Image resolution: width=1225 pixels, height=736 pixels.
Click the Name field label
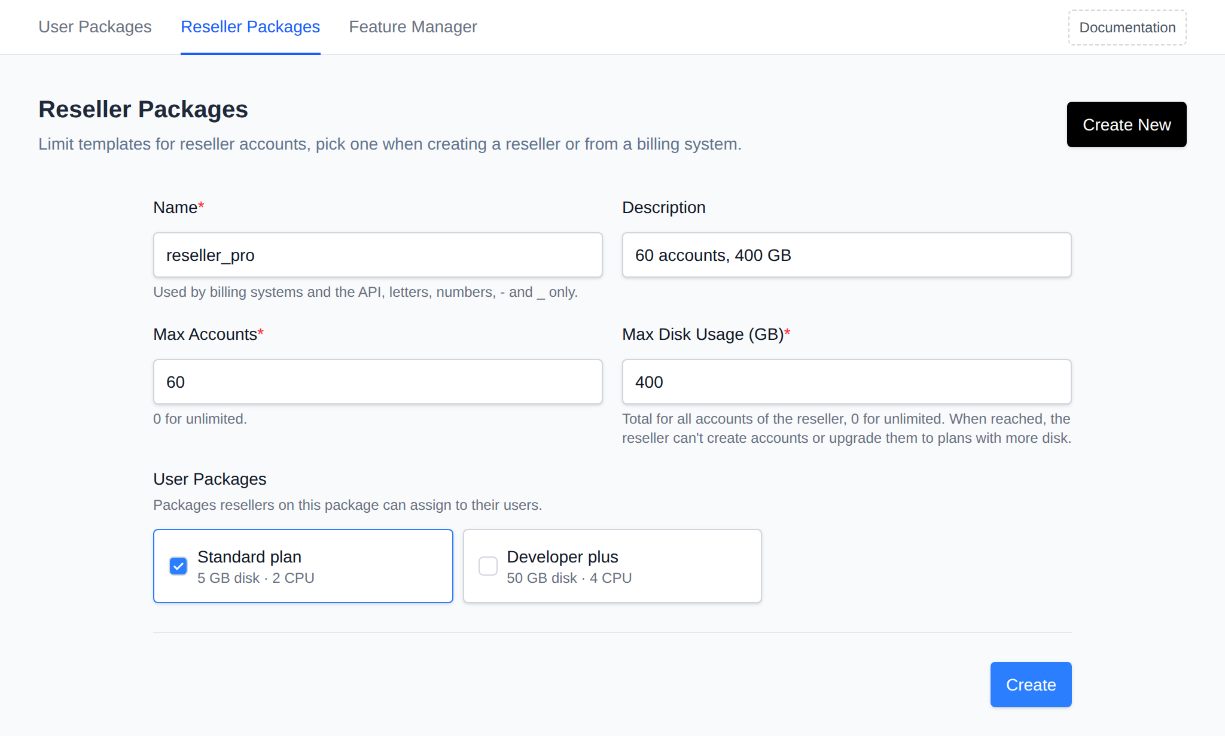(x=178, y=208)
